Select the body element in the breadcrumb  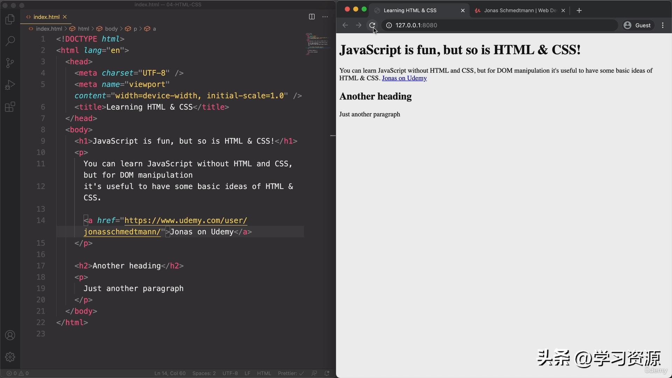[111, 29]
